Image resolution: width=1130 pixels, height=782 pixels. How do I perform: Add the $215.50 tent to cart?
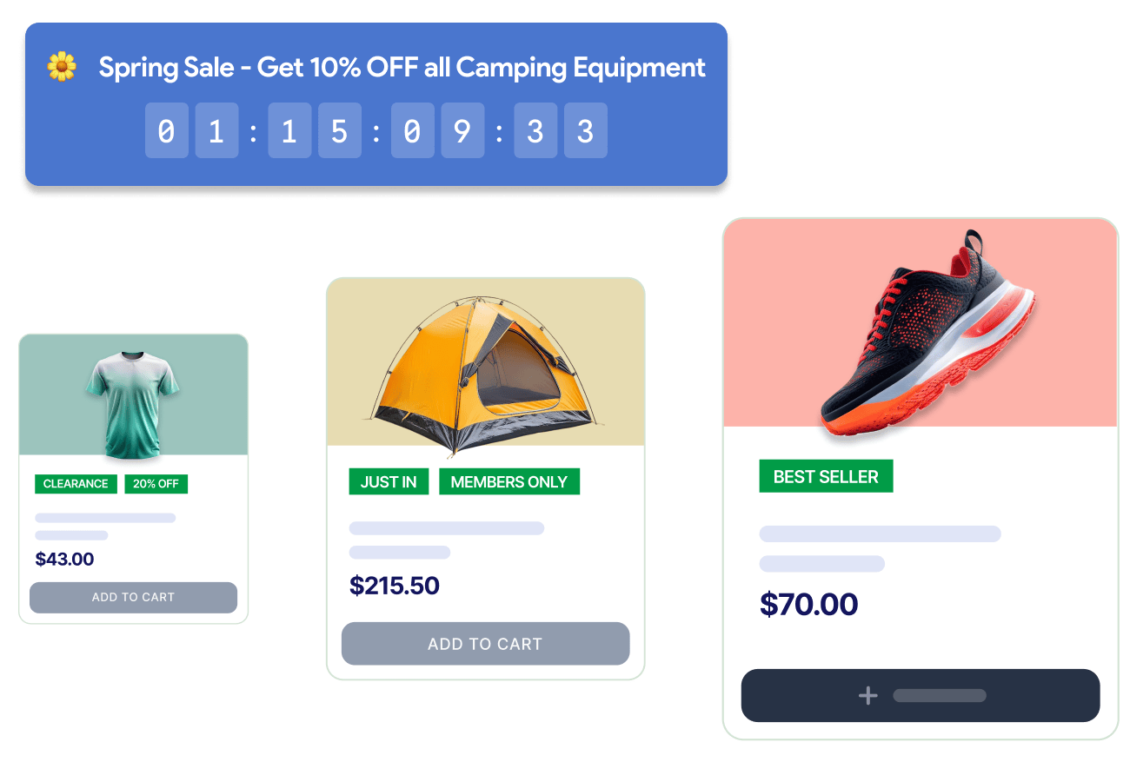click(x=485, y=644)
